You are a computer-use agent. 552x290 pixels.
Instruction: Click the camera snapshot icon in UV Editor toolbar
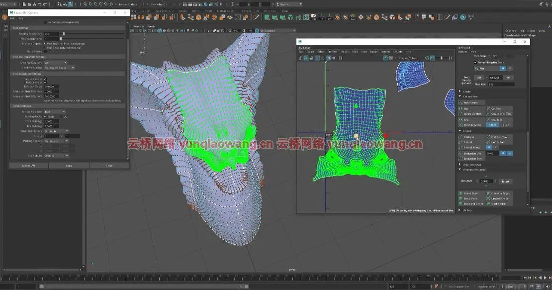[341, 58]
